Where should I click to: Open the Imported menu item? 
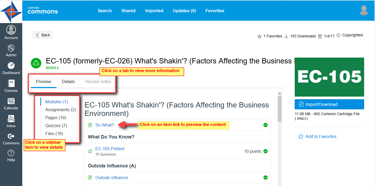click(154, 11)
